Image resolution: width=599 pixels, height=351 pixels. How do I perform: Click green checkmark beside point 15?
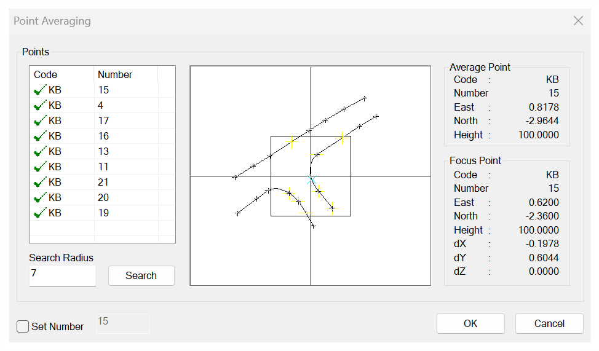coord(40,90)
